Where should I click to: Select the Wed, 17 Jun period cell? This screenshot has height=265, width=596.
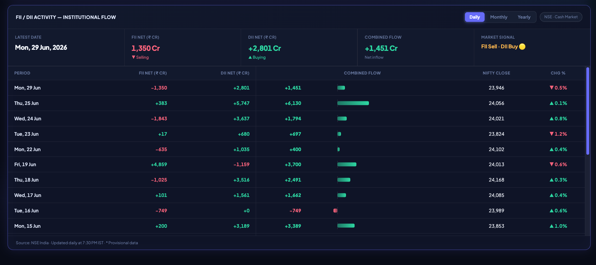(28, 195)
